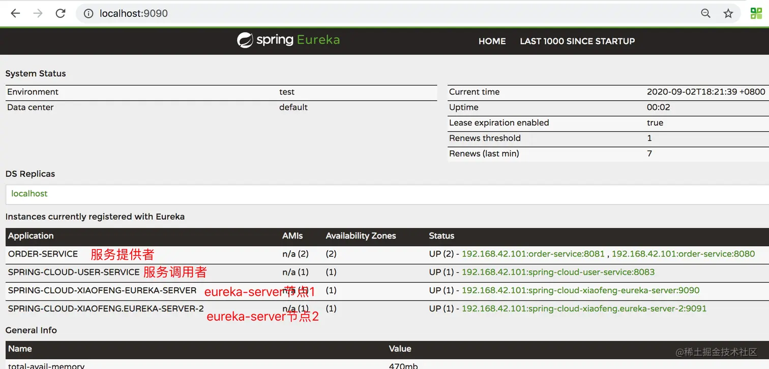The image size is (769, 369).
Task: Open the eureka-server:9090 instance link
Action: click(580, 290)
